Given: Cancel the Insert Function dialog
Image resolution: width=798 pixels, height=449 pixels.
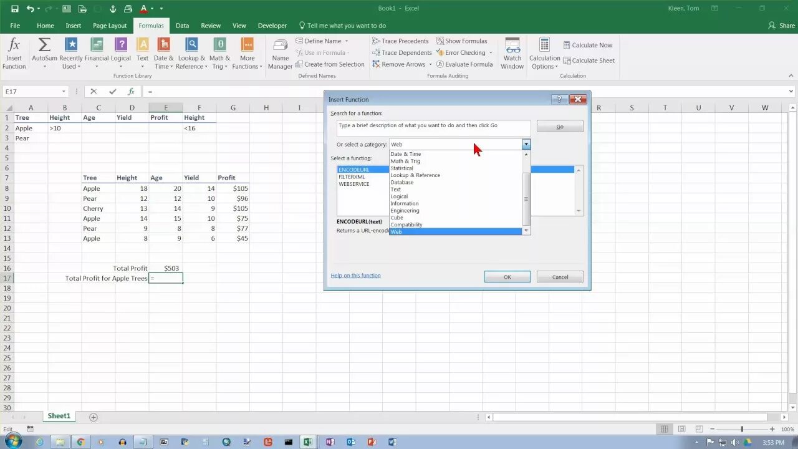Looking at the screenshot, I should [x=560, y=277].
